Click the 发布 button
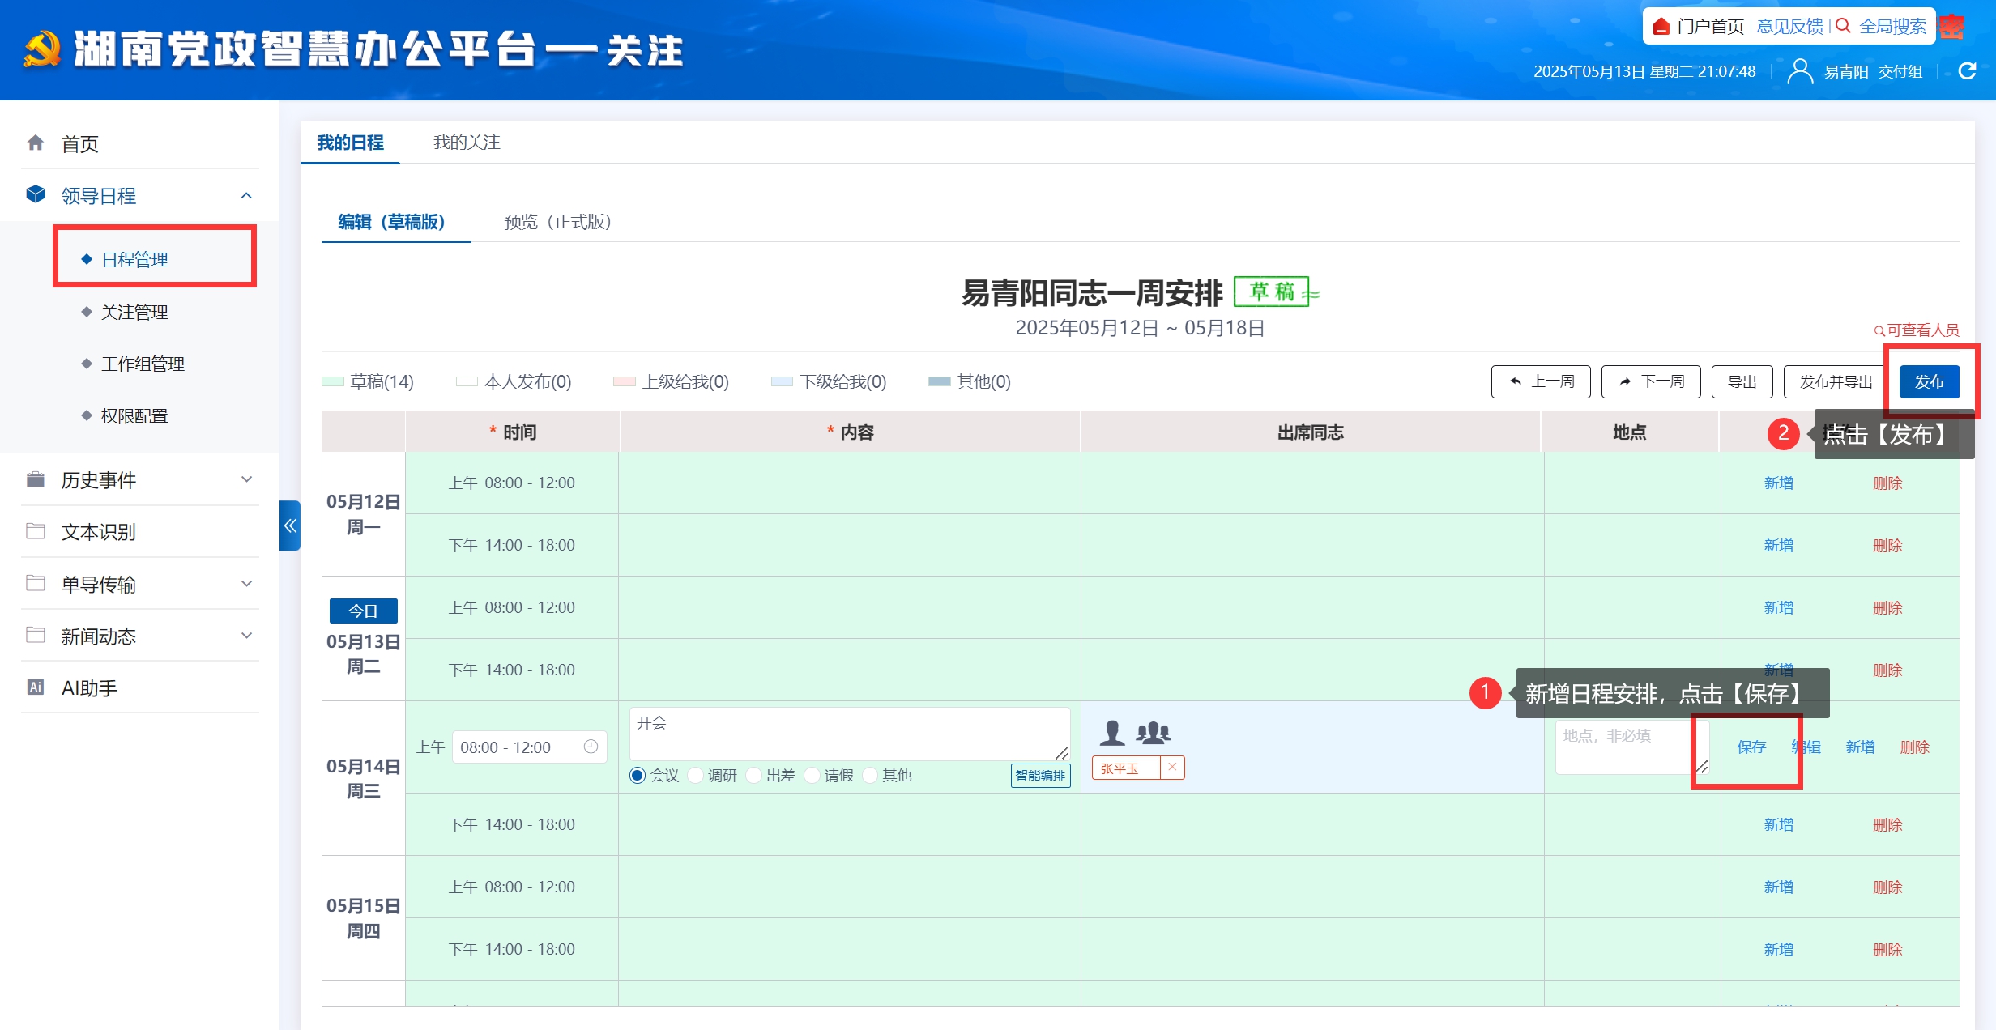 pos(1929,381)
